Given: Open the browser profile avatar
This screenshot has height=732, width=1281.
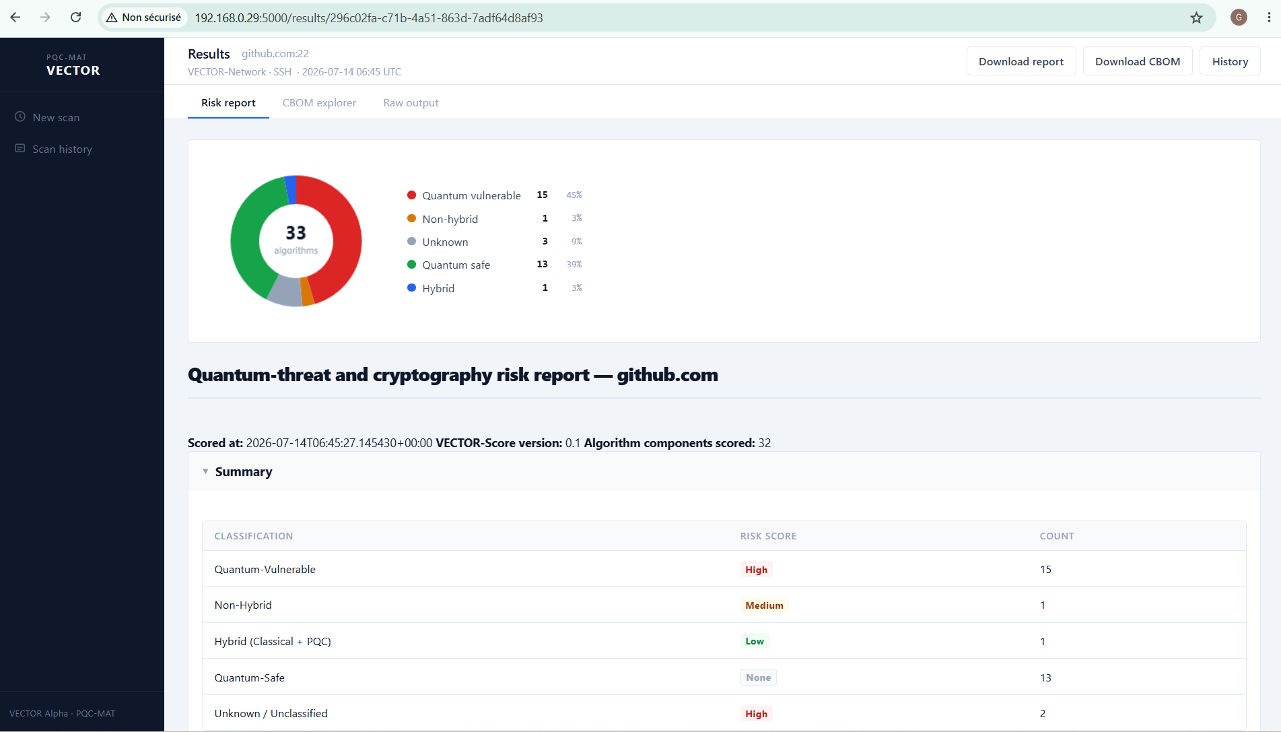Looking at the screenshot, I should point(1239,18).
